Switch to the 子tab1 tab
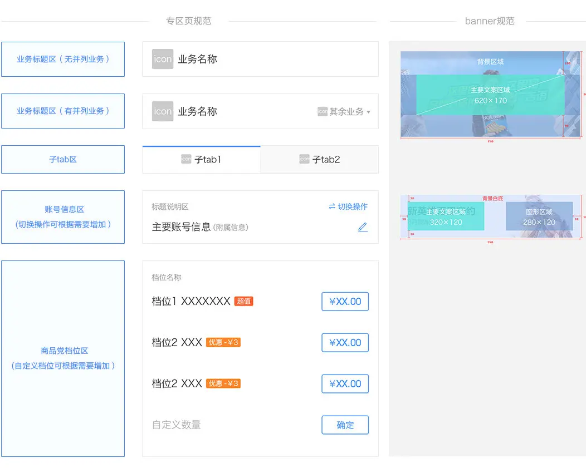 tap(202, 159)
